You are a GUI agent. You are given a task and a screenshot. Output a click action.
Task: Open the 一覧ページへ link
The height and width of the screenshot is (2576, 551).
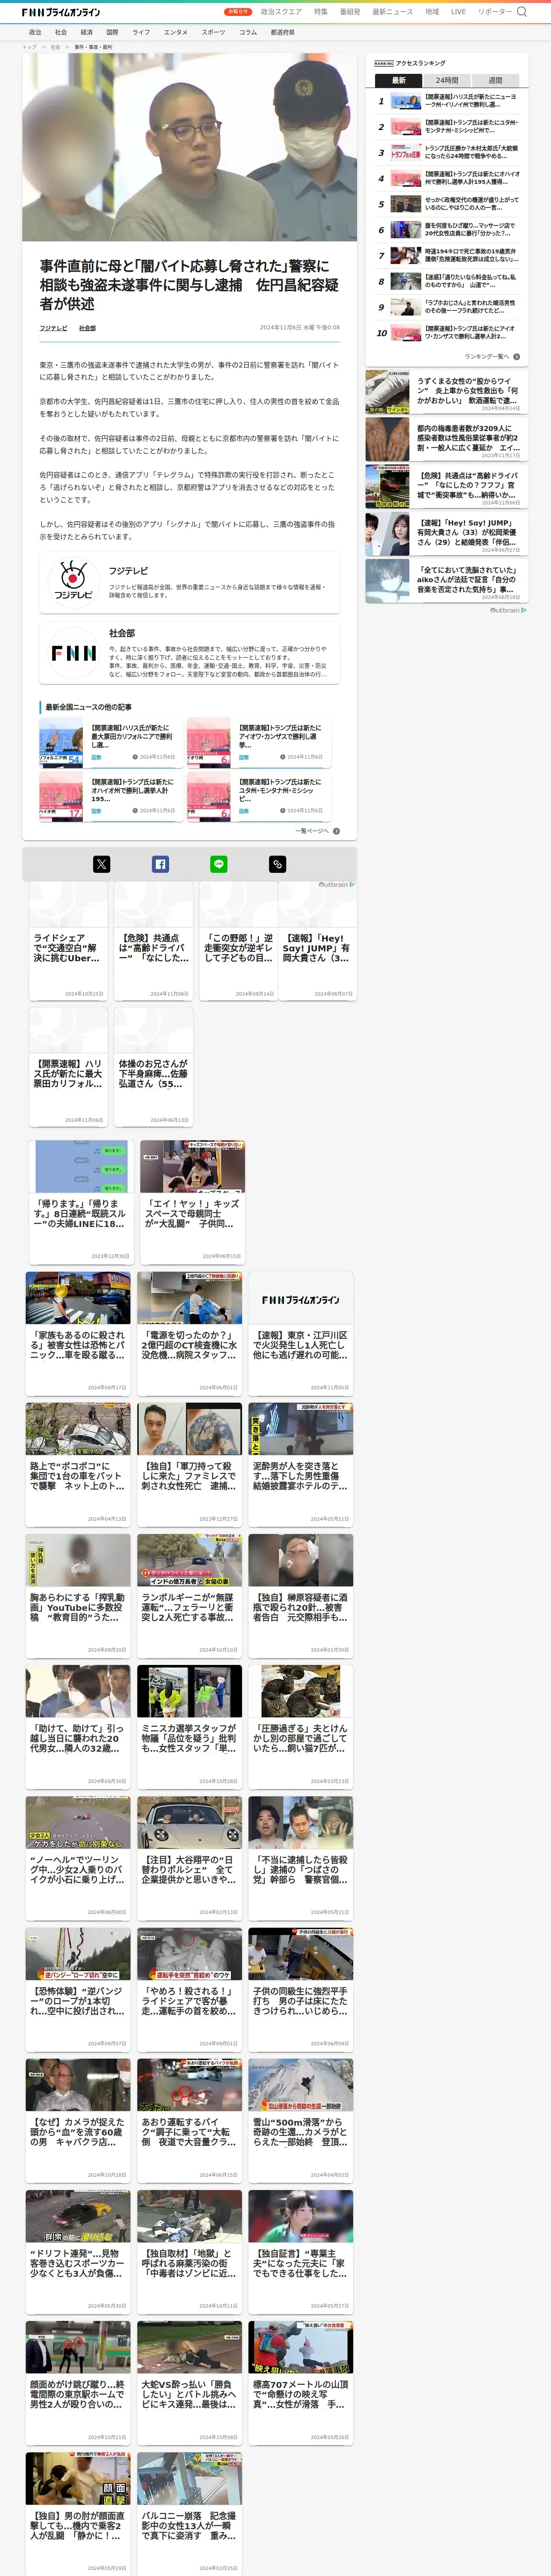tap(317, 831)
